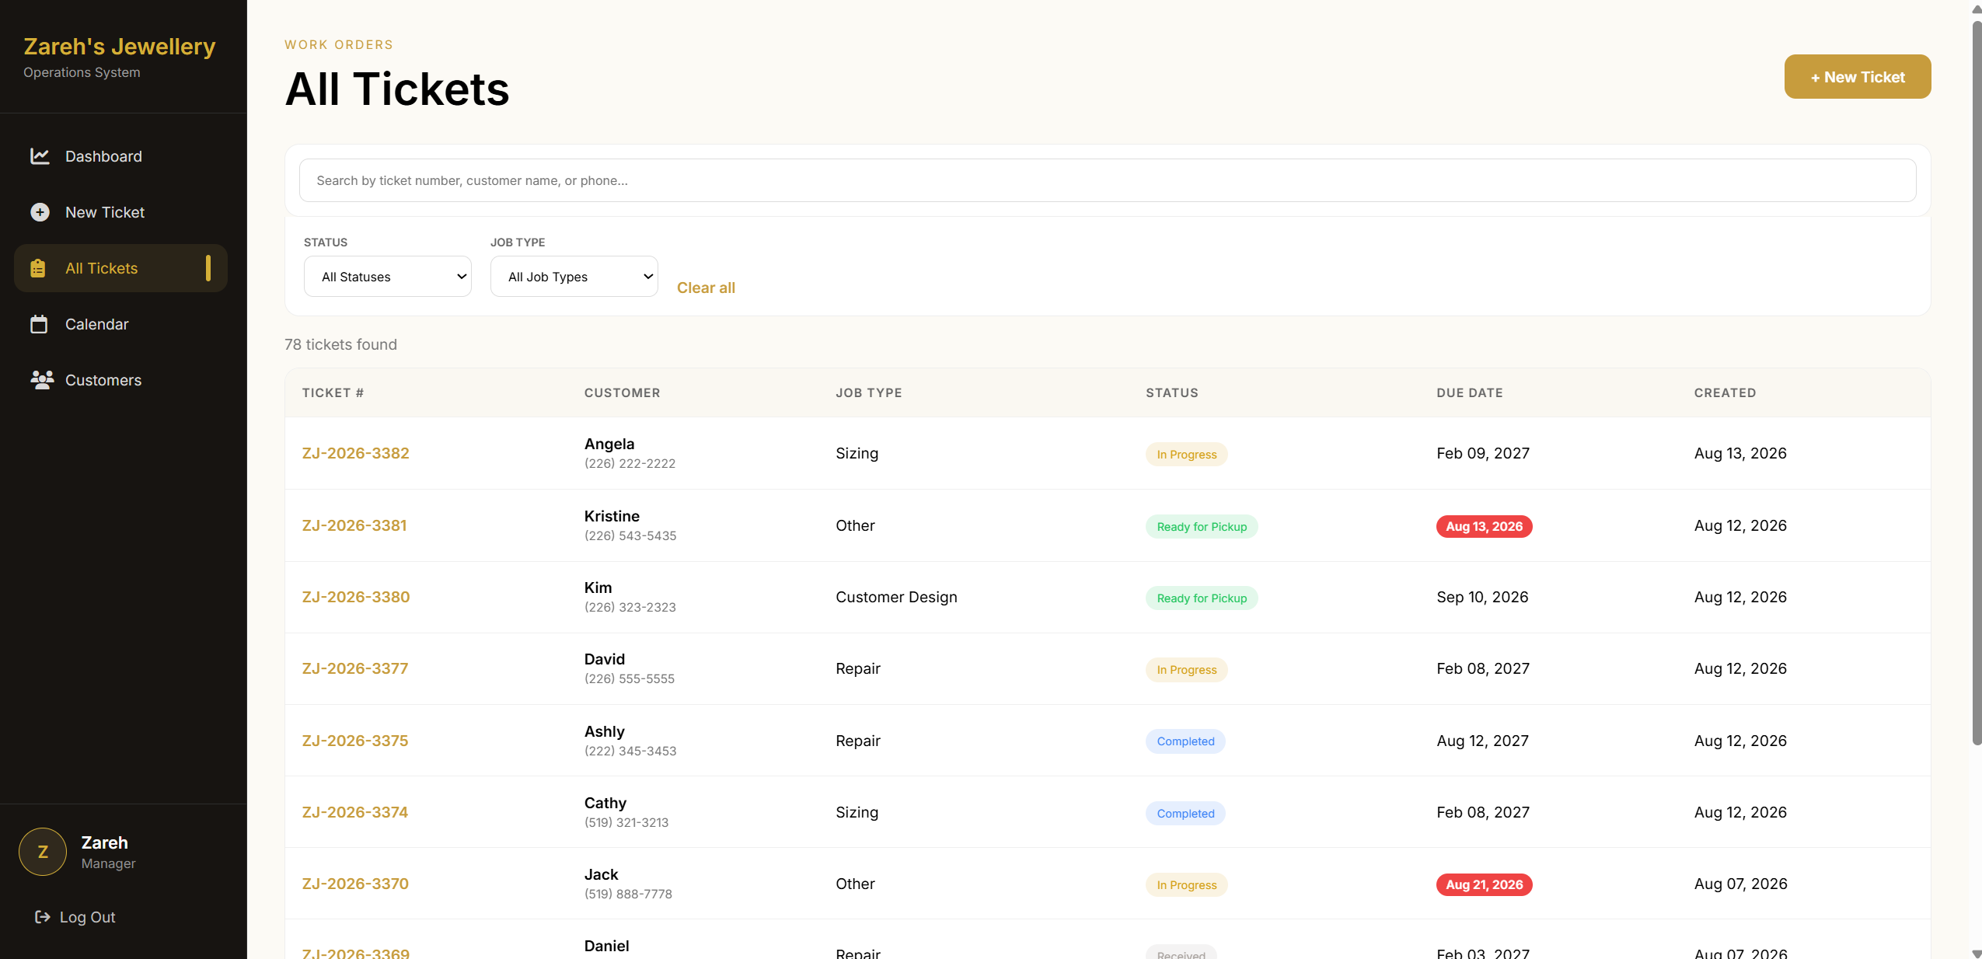
Task: Click created date Aug 13, 2026 for Angela
Action: pyautogui.click(x=1739, y=453)
